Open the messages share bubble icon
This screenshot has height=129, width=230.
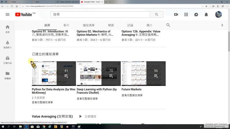[196, 14]
